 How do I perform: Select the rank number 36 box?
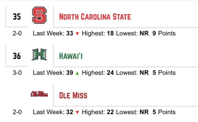tap(17, 56)
